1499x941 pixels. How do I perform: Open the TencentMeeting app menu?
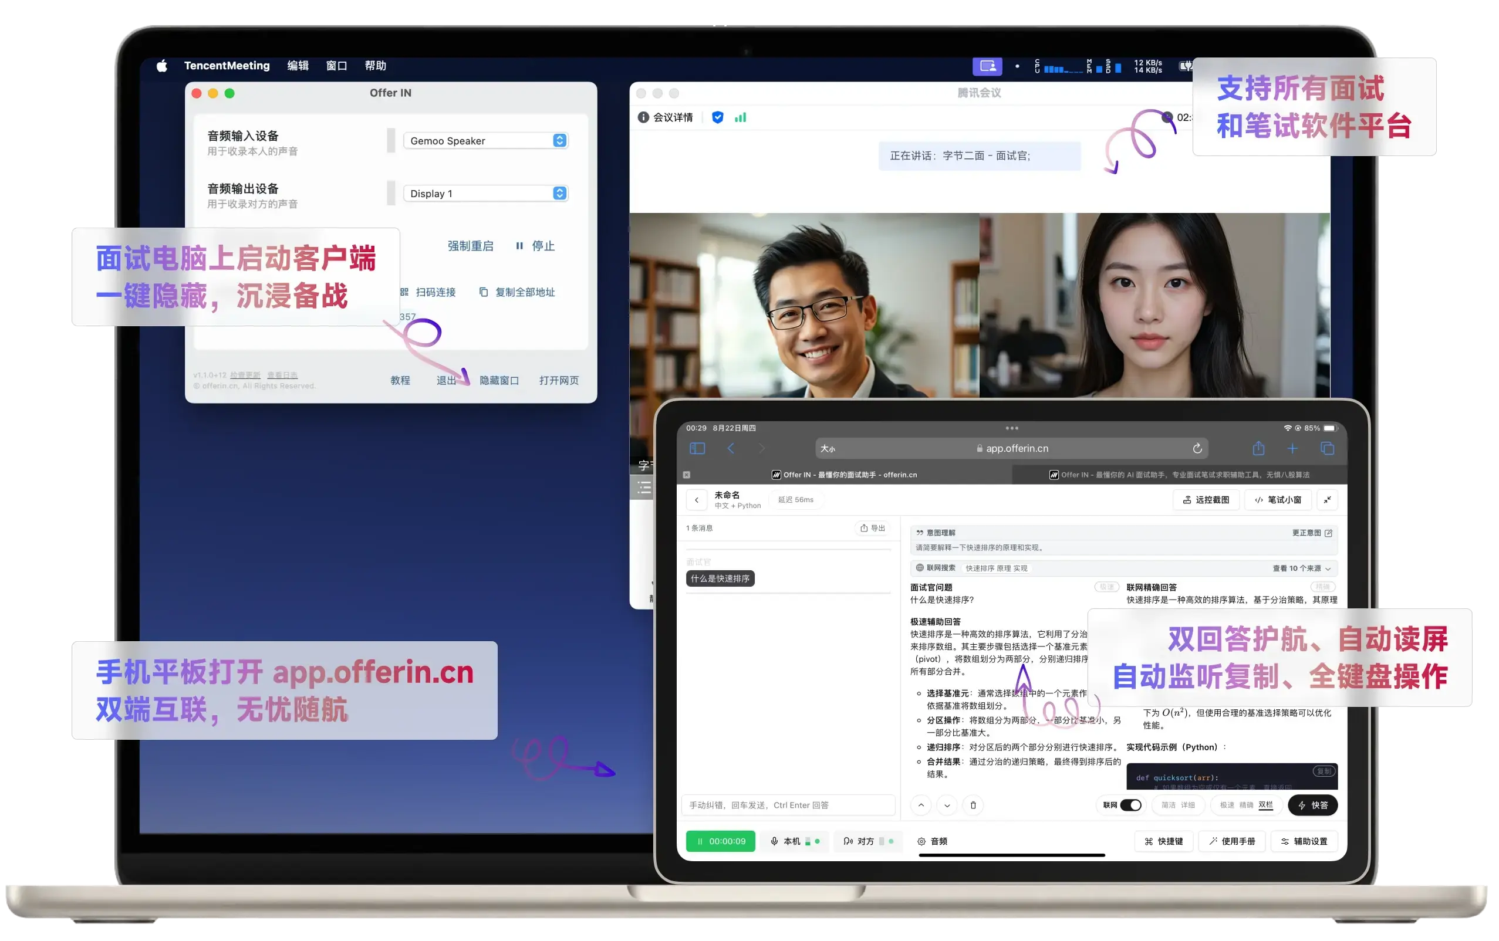pyautogui.click(x=227, y=65)
